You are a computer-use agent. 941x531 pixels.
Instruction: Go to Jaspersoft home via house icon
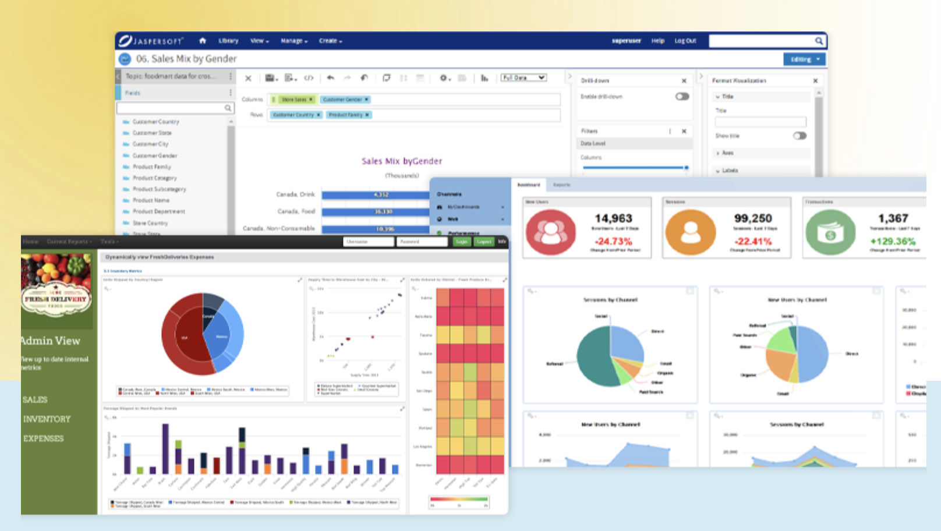pos(203,41)
